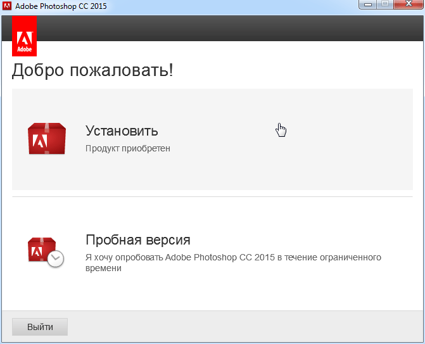Click the small Adobe title bar icon
The width and height of the screenshot is (425, 344).
pos(7,6)
